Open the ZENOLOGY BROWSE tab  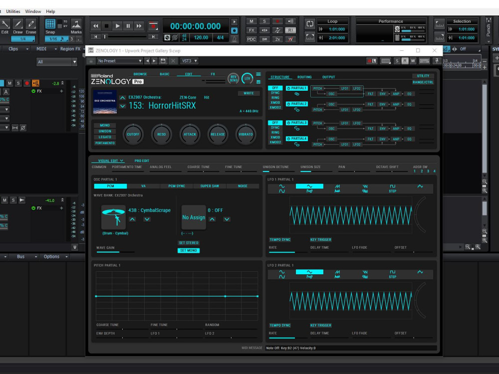(x=140, y=74)
